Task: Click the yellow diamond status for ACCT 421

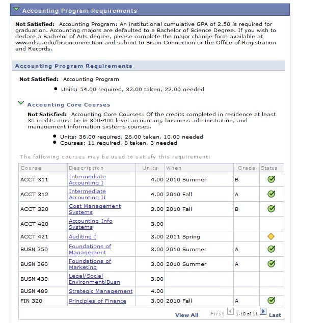Action: 271,236
